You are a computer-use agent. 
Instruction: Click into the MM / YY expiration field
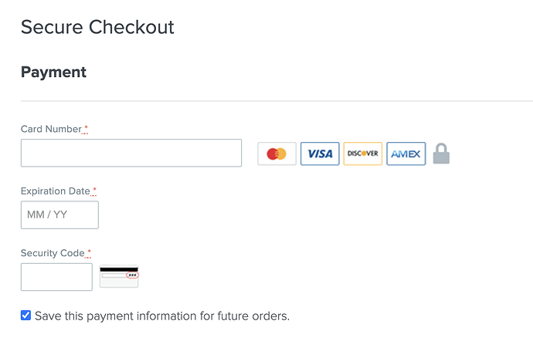pyautogui.click(x=59, y=215)
